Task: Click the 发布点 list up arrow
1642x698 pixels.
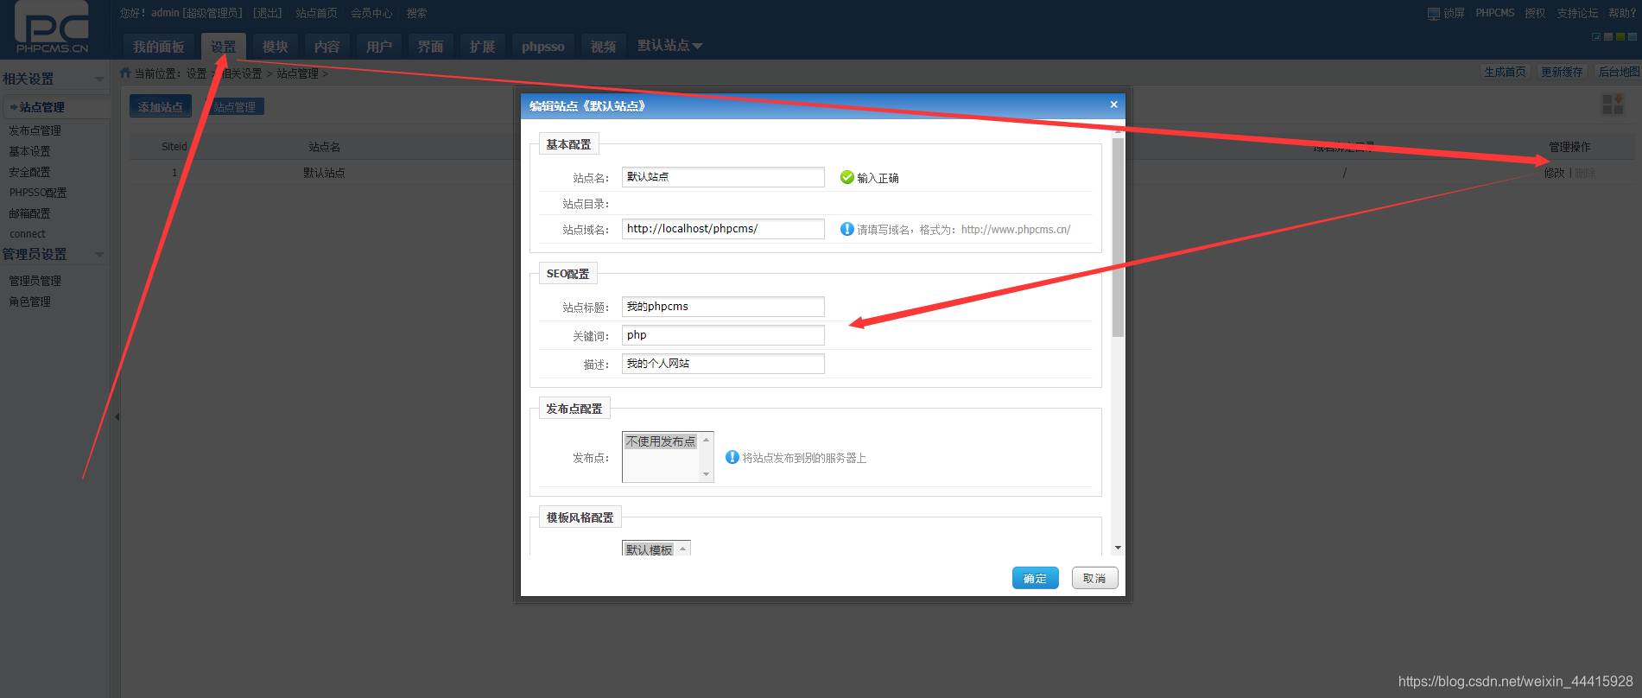Action: click(706, 440)
